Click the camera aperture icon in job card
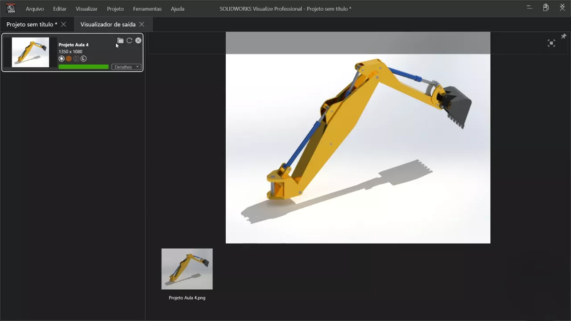This screenshot has height=321, width=571. (62, 59)
